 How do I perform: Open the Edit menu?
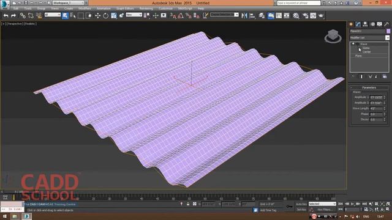point(16,9)
